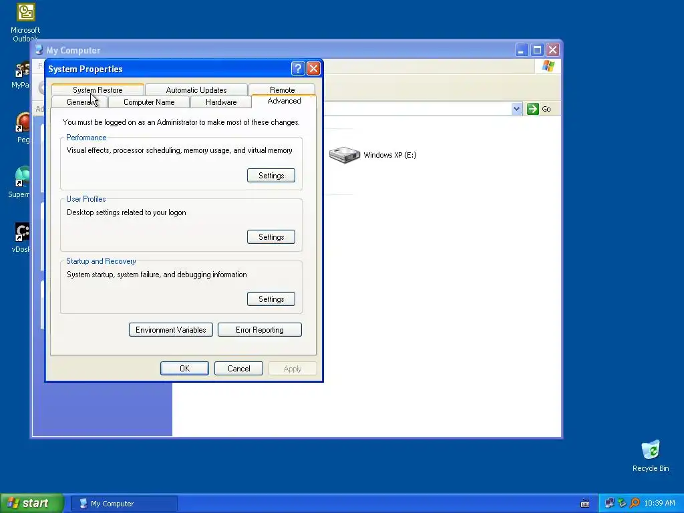Open the System Restore tab
Viewport: 684px width, 513px height.
[98, 90]
